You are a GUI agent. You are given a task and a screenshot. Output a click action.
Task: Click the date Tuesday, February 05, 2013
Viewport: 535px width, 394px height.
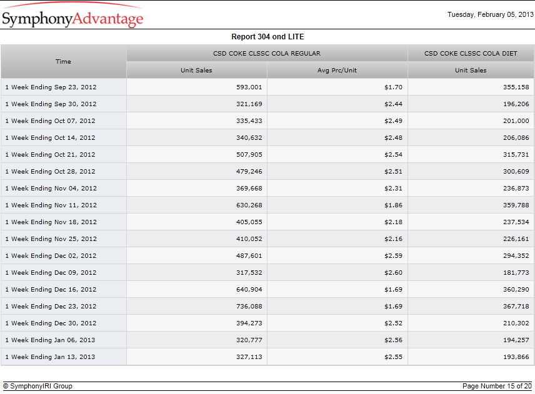coord(490,14)
